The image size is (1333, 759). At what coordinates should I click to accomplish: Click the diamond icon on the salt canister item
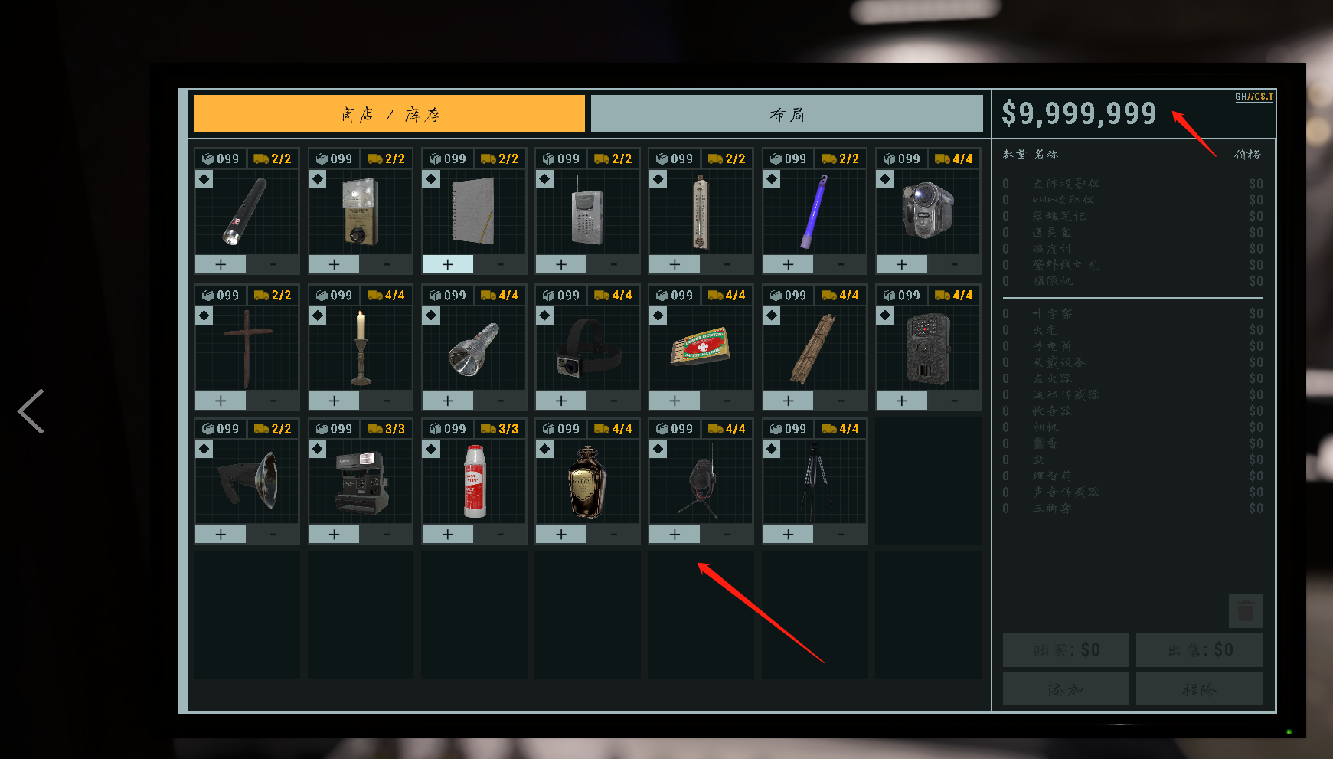(431, 449)
